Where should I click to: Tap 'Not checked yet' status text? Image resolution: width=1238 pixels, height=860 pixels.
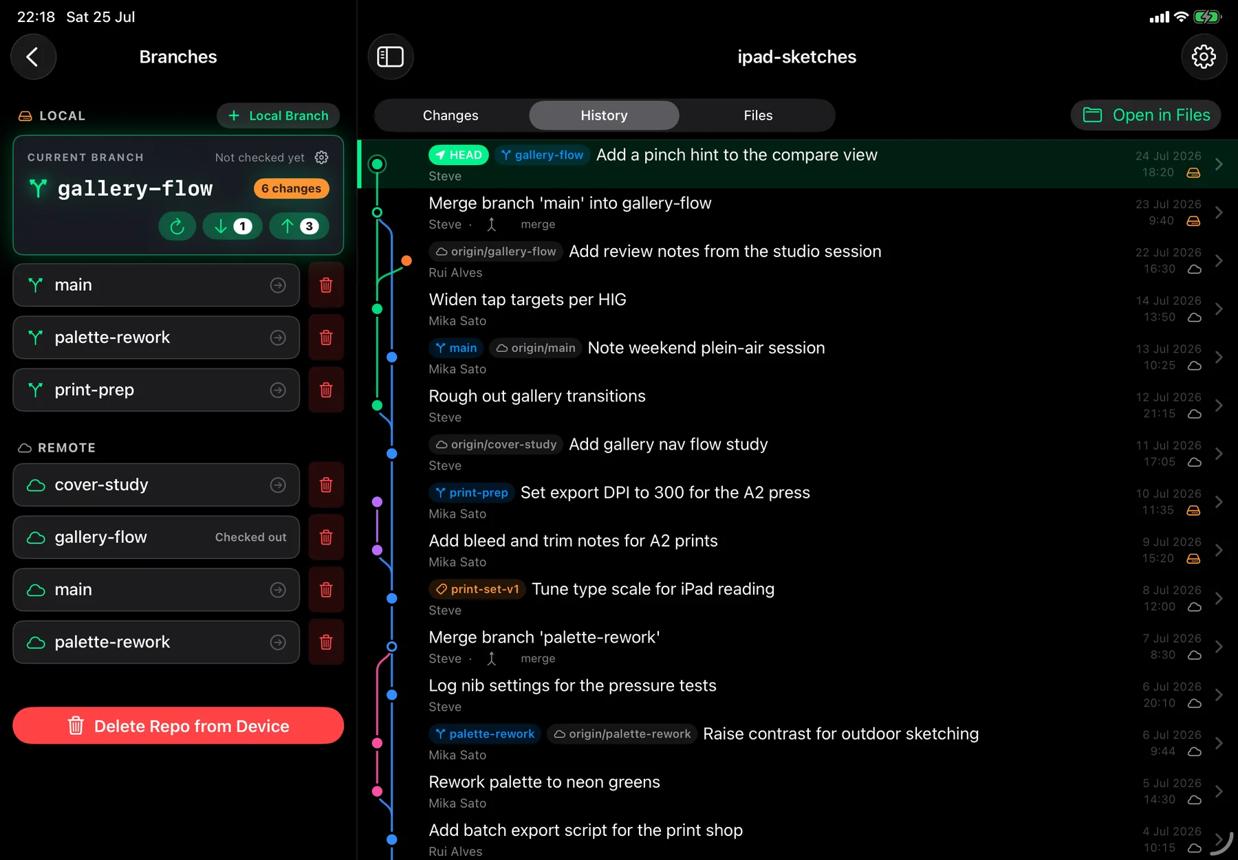(x=259, y=157)
